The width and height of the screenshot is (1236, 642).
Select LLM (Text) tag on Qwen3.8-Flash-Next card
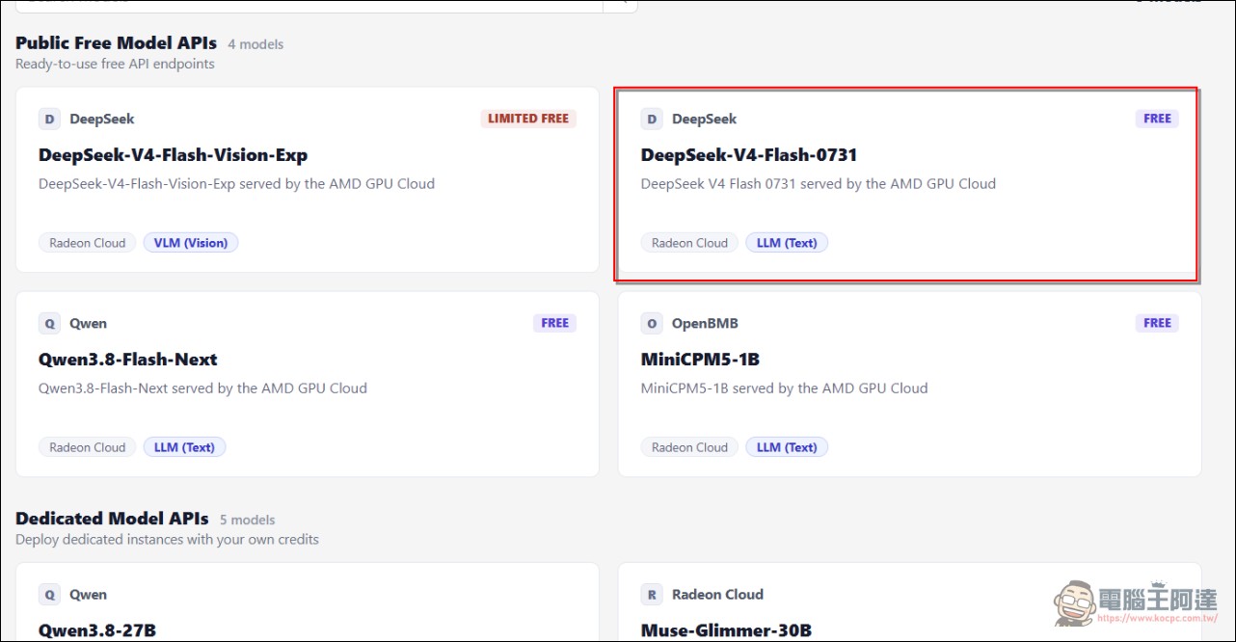pyautogui.click(x=184, y=447)
